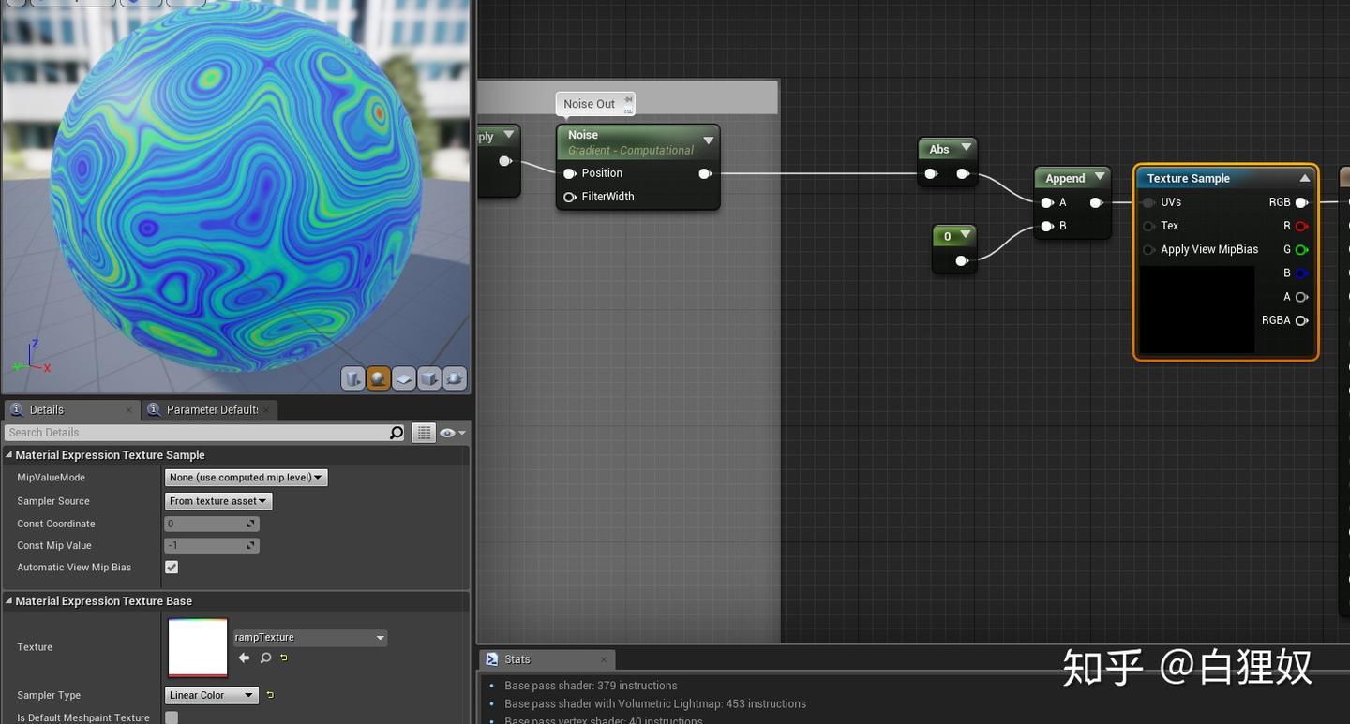This screenshot has width=1350, height=724.
Task: Click the Const Mip Value slider widget
Action: point(212,545)
